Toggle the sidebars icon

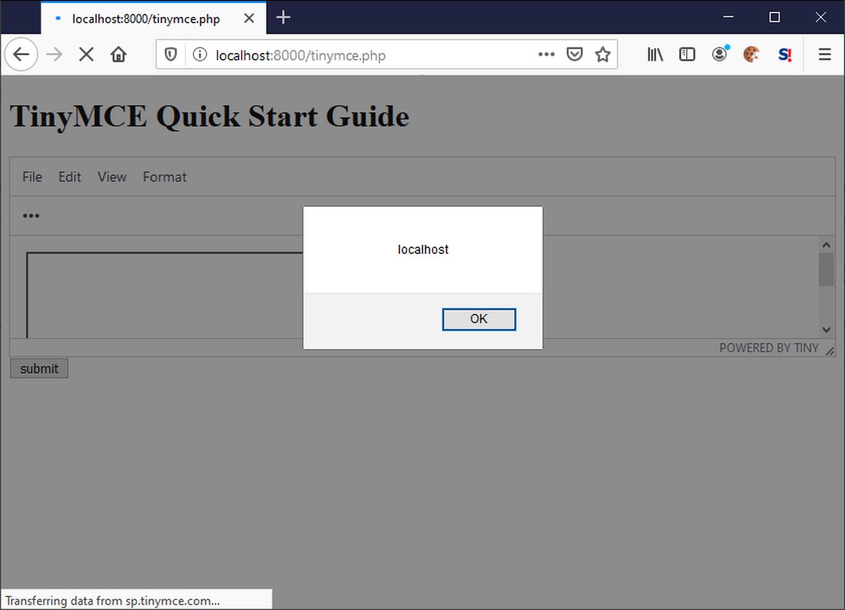pos(687,54)
